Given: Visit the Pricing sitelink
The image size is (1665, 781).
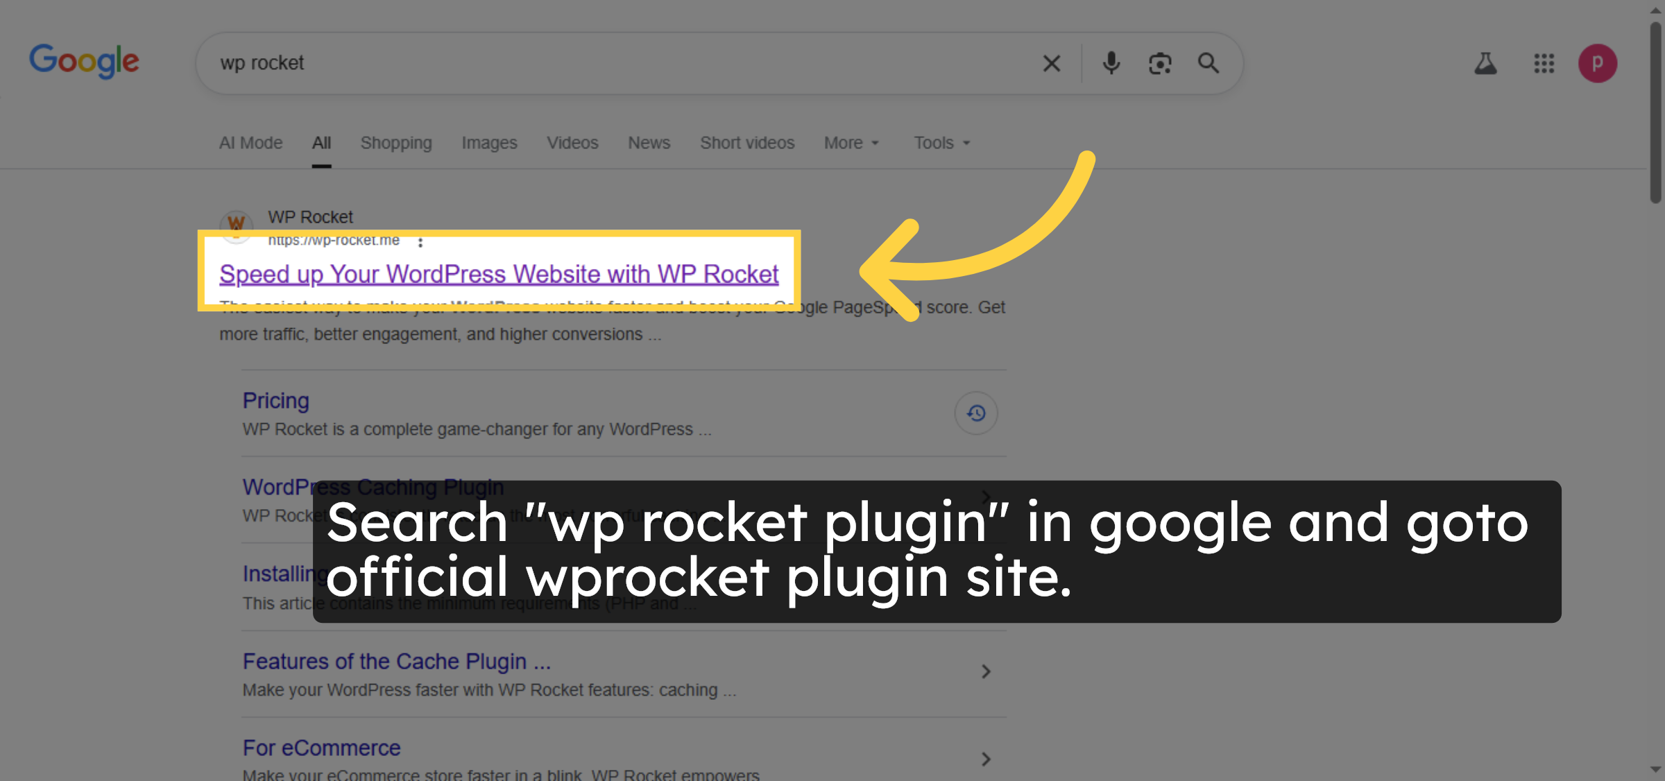Looking at the screenshot, I should pyautogui.click(x=275, y=400).
